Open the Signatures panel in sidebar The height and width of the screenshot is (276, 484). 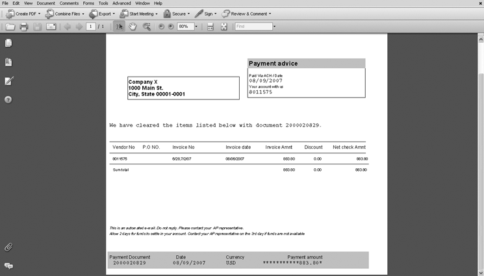(x=9, y=81)
